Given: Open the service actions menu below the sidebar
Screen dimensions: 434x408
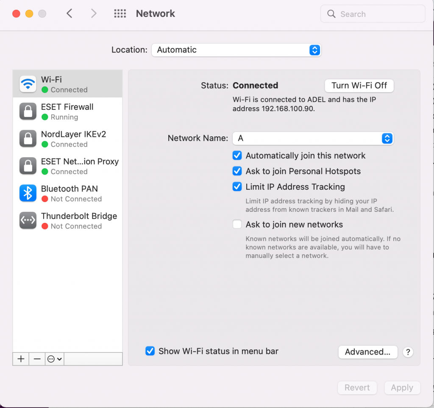Looking at the screenshot, I should click(53, 359).
